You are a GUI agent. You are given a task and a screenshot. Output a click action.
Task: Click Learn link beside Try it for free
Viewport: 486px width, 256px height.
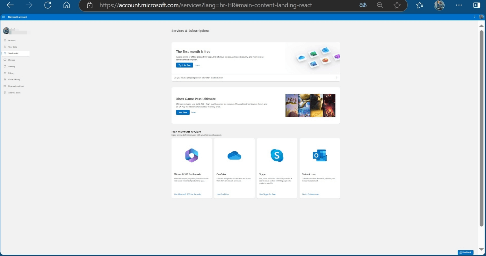pyautogui.click(x=197, y=65)
